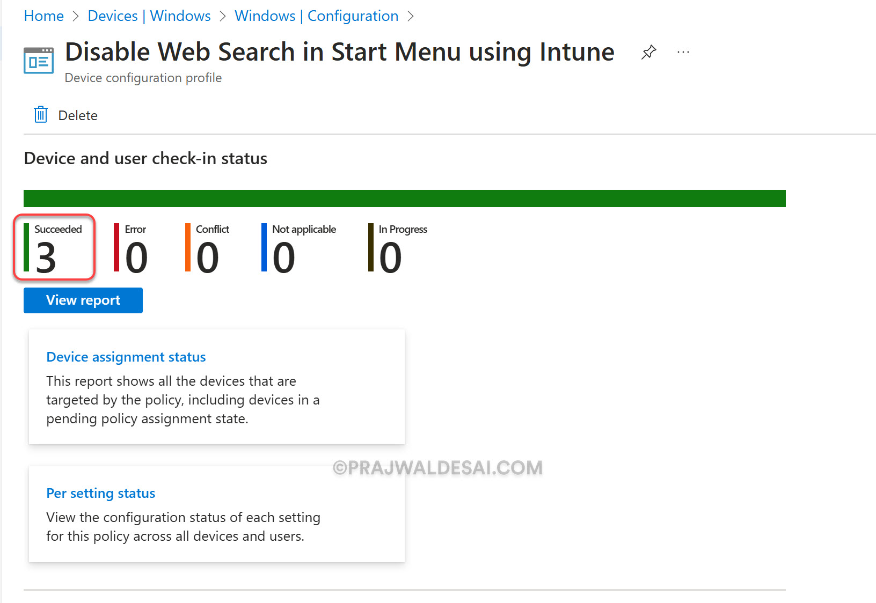Select the Conflict count 0
This screenshot has width=876, height=603.
(x=207, y=258)
